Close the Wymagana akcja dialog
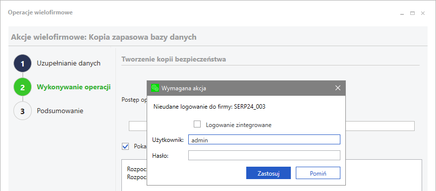Image resolution: width=436 pixels, height=191 pixels. tap(338, 88)
